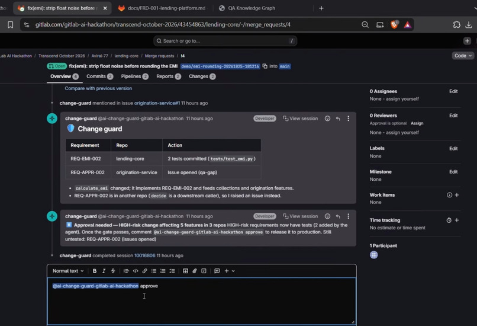Screen dimensions: 477x326
Task: Open more actions on Approval needed comment
Action: (349, 216)
